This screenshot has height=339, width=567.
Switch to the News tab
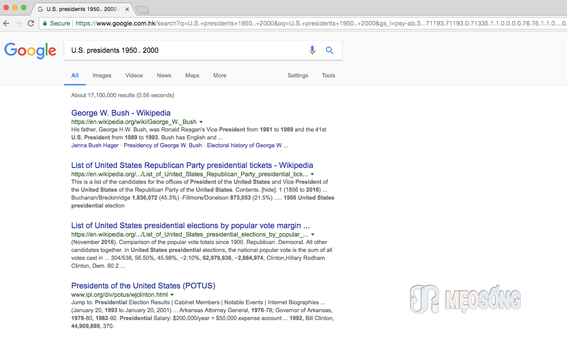point(164,76)
